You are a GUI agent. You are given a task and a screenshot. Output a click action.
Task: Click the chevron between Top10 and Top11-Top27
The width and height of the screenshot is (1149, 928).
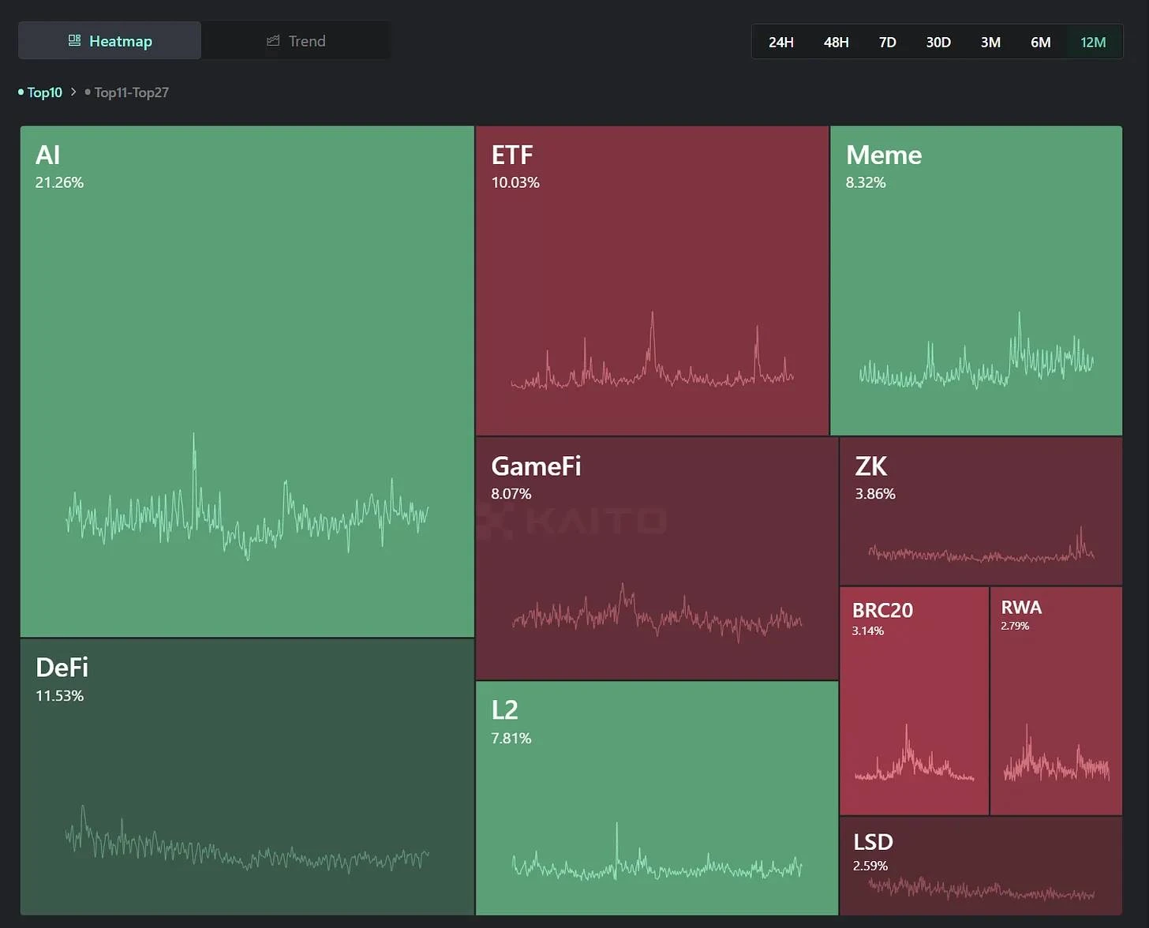[73, 92]
